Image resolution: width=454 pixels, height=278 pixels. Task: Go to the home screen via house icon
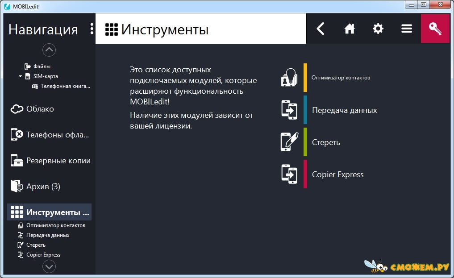tap(349, 29)
